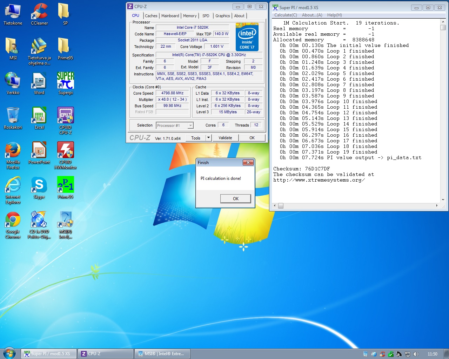Click the Super PI horizontal scrollbar thumb

pos(281,206)
